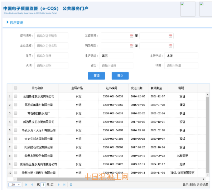Screen dimensions: 212x190
Task: Select checkbox for 华新水泥股份有限公司 row
Action: pos(16,156)
